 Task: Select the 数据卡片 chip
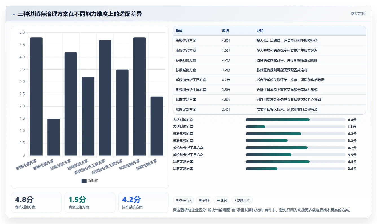click(x=242, y=200)
